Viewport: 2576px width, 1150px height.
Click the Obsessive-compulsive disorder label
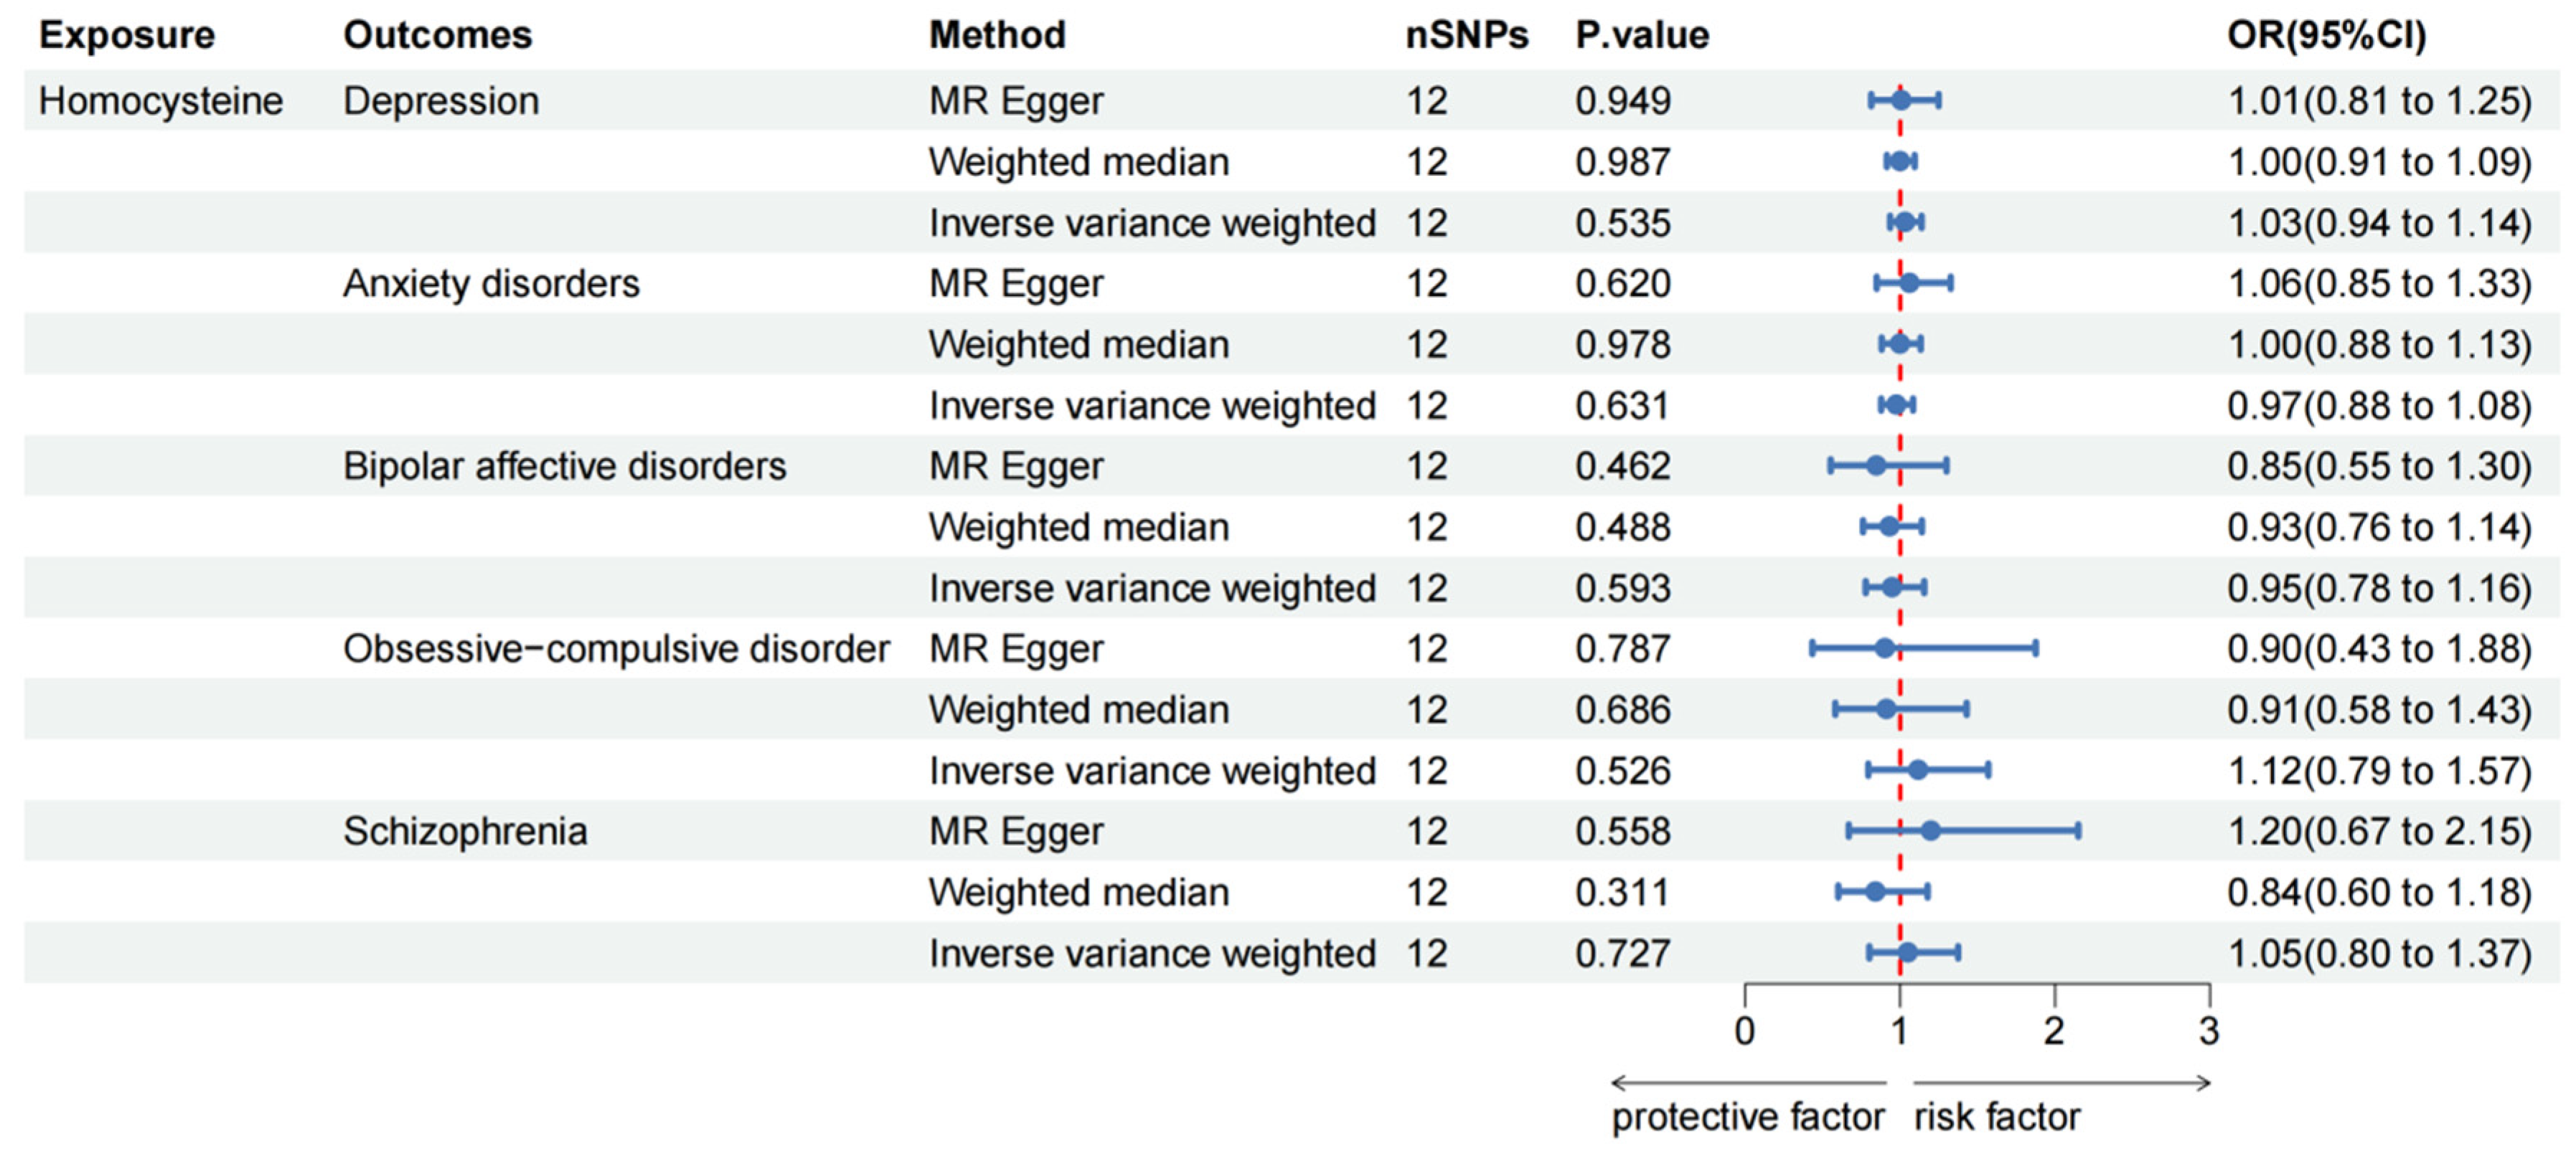[616, 650]
